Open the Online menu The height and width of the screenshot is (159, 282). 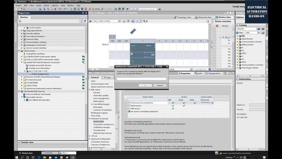click(46, 6)
